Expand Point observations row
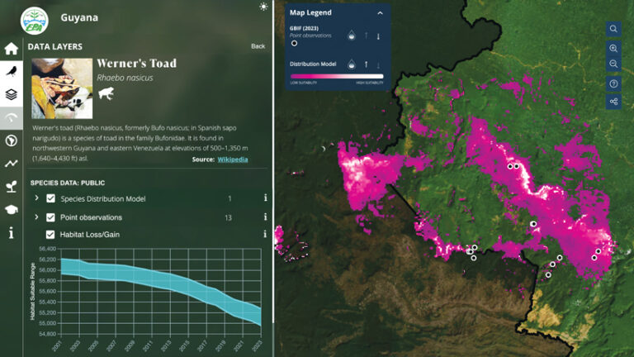Screen dimensions: 634x357 [x=36, y=217]
